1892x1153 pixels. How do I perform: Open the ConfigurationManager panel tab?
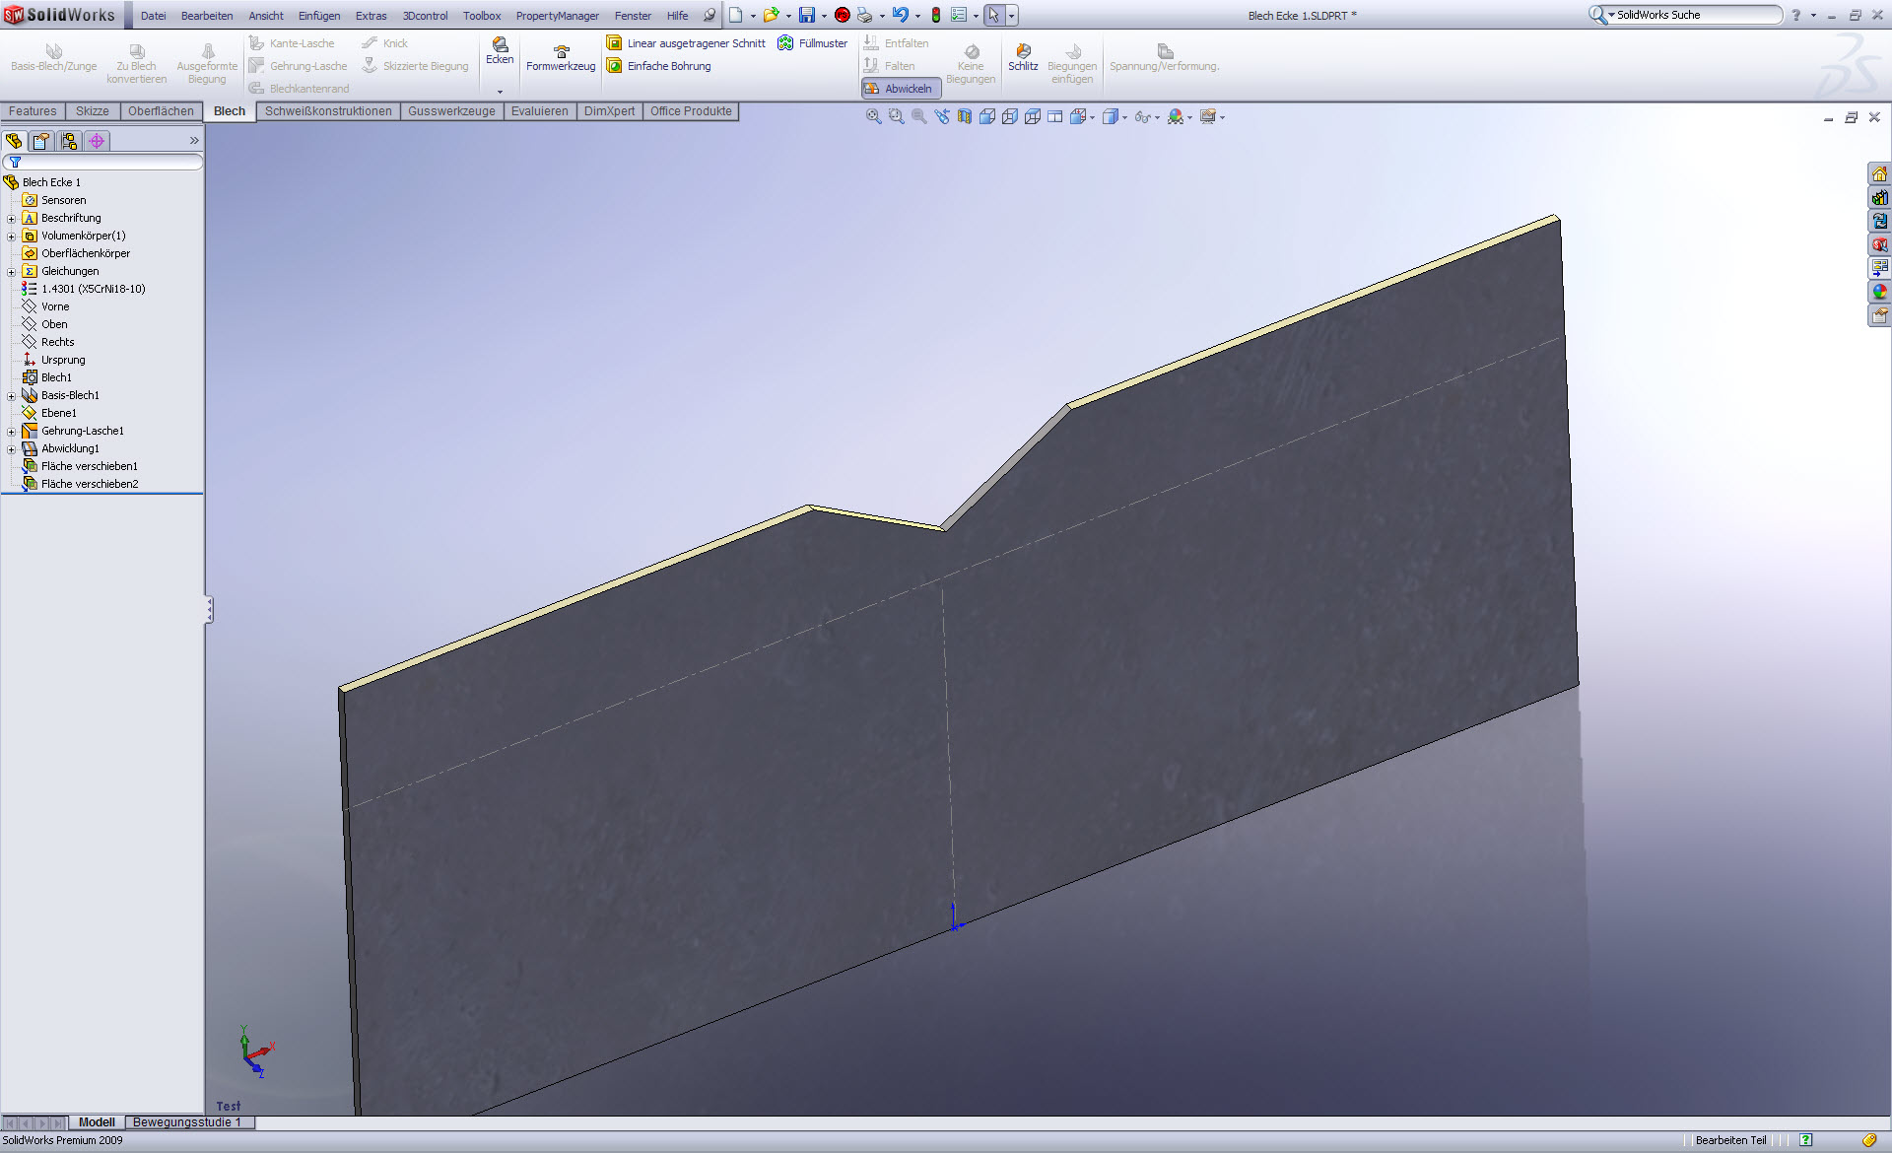(69, 141)
